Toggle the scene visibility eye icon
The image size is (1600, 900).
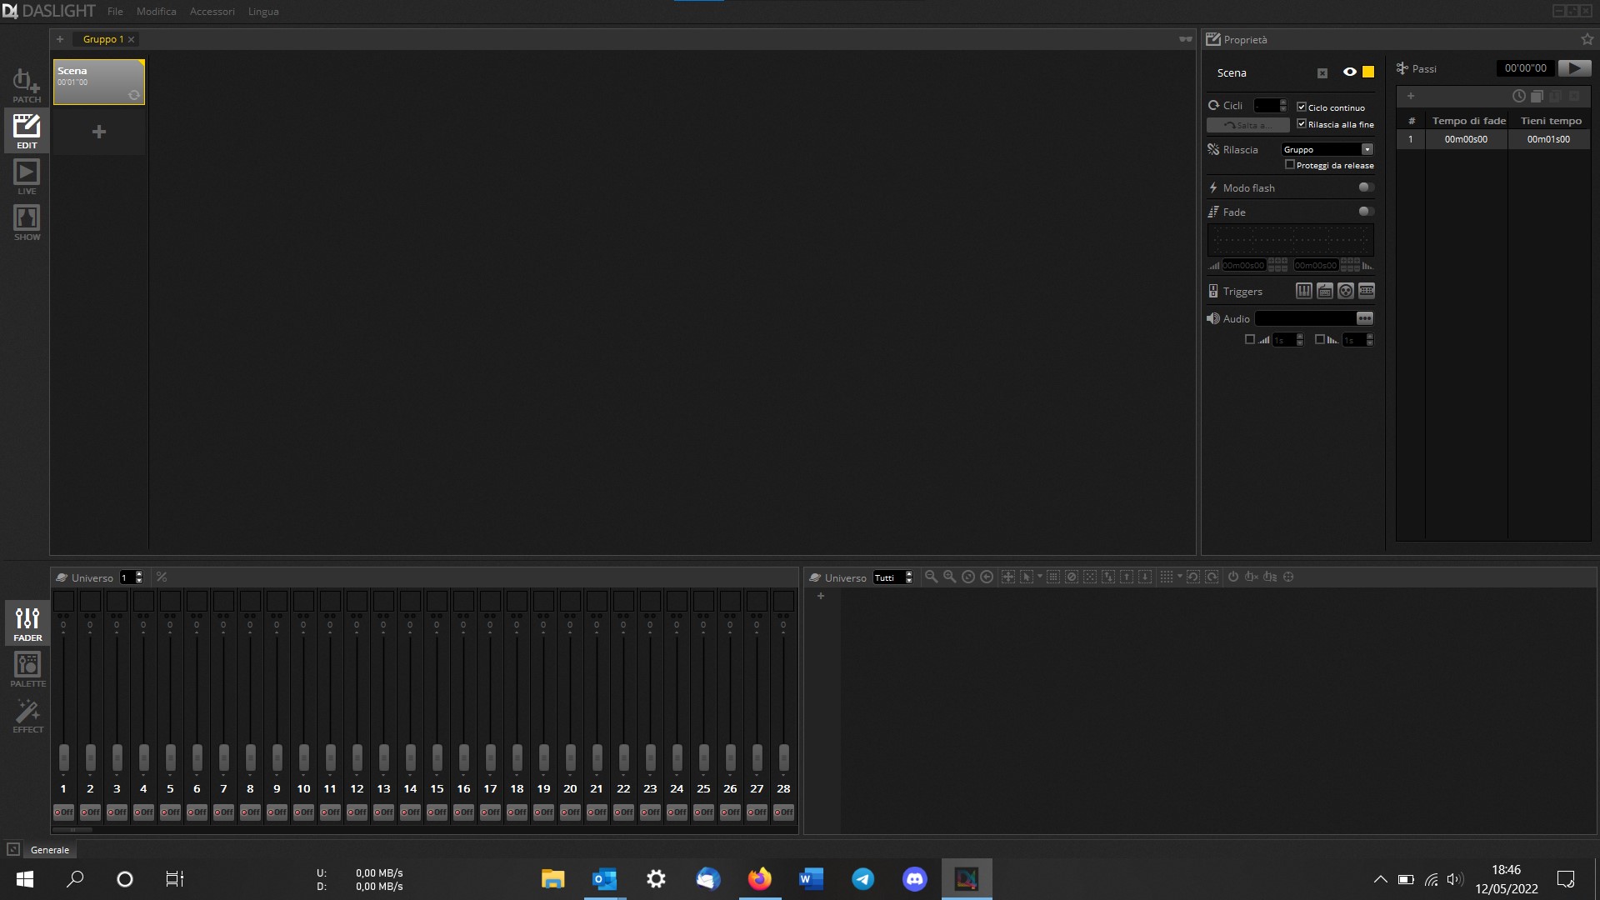point(1350,72)
